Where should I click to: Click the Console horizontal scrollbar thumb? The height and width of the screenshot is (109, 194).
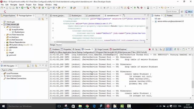[x=74, y=98]
